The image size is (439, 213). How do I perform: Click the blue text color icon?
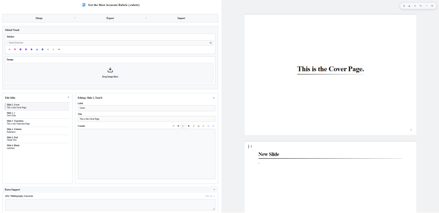(x=213, y=126)
